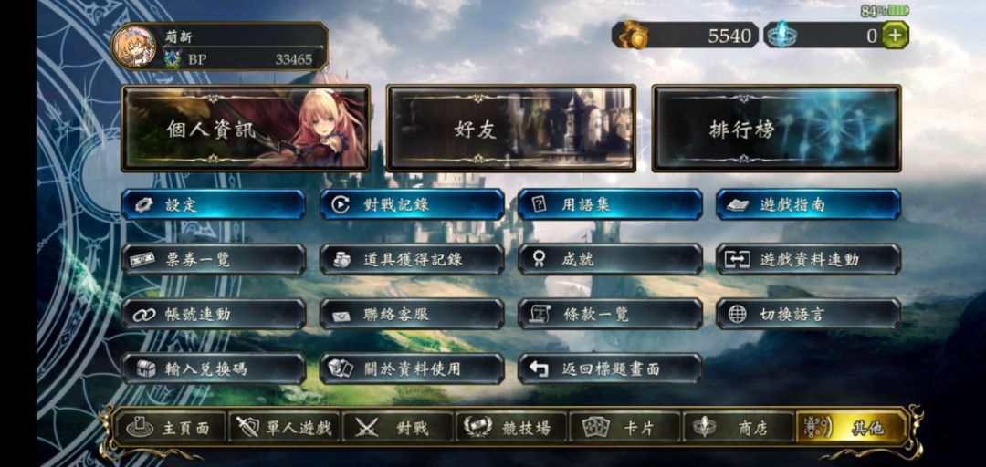Tap the player avatar portrait

click(134, 47)
